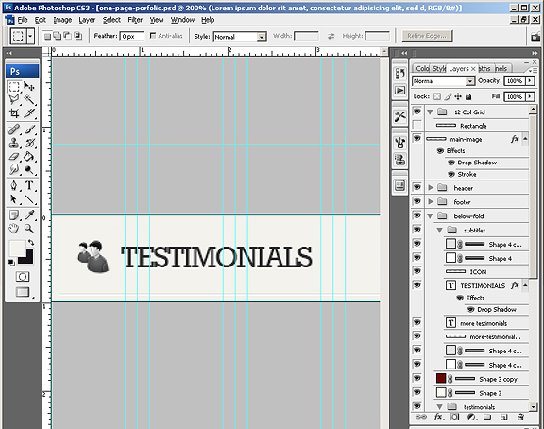Select the Smudge tool
The height and width of the screenshot is (429, 544).
tap(14, 170)
